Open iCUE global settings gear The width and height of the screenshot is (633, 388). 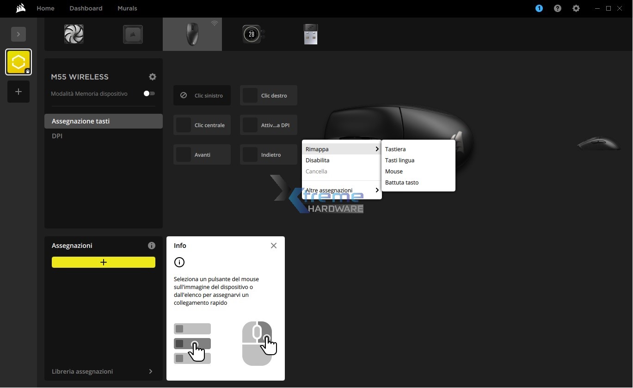(576, 8)
